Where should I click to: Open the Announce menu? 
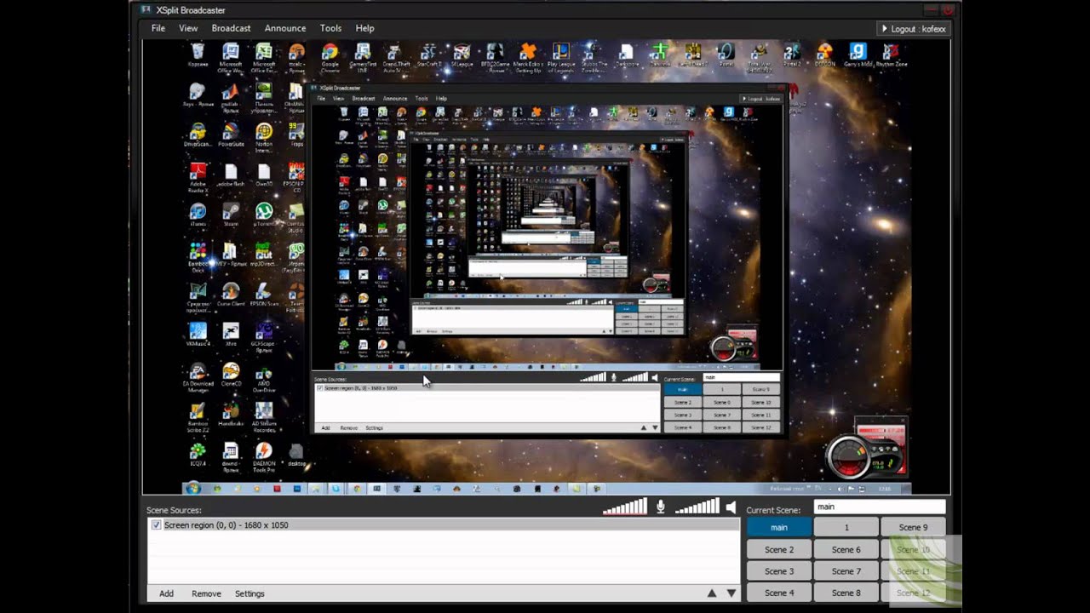point(285,28)
